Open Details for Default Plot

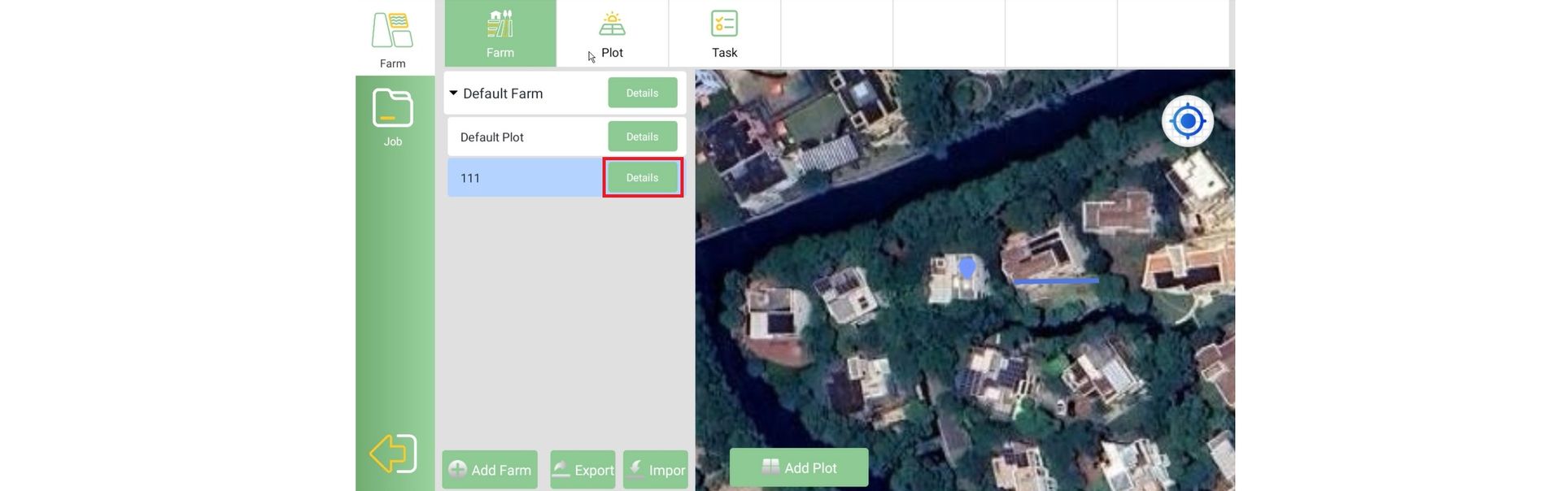point(642,137)
